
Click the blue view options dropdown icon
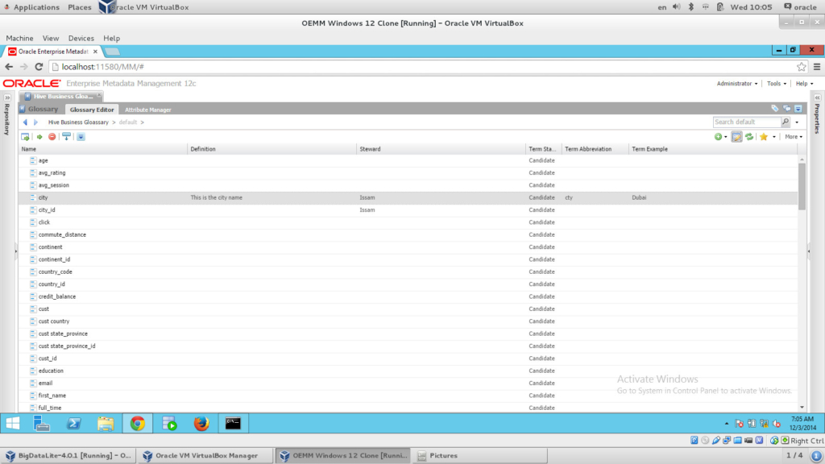(x=81, y=137)
